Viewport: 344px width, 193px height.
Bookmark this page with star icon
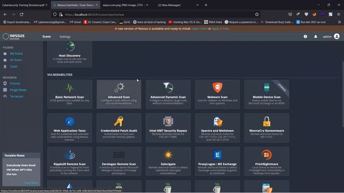pyautogui.click(x=257, y=14)
